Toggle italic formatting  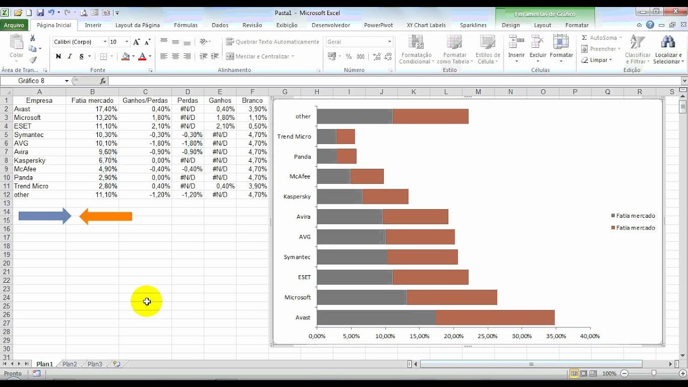click(70, 56)
